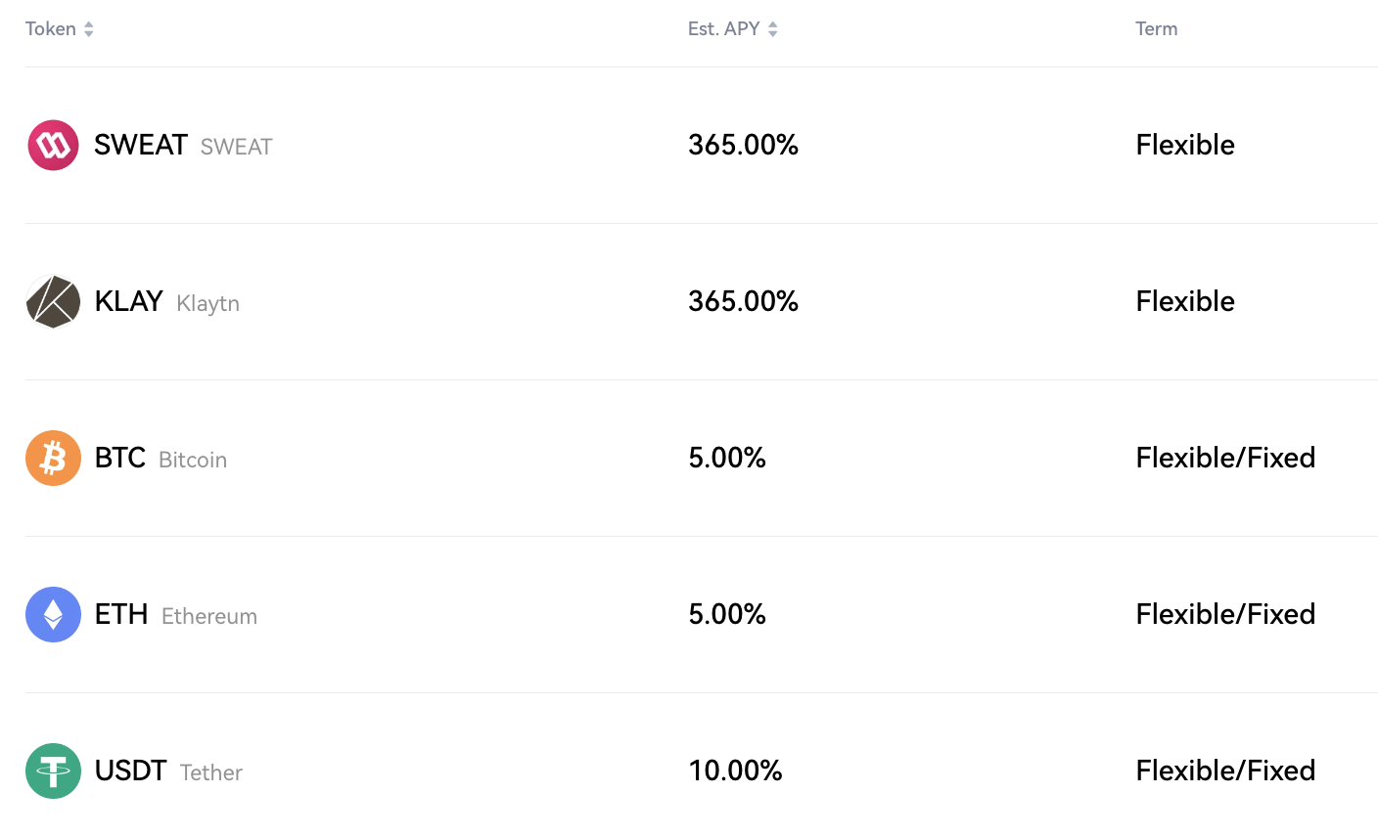Open the SWEAT token row

tap(701, 145)
